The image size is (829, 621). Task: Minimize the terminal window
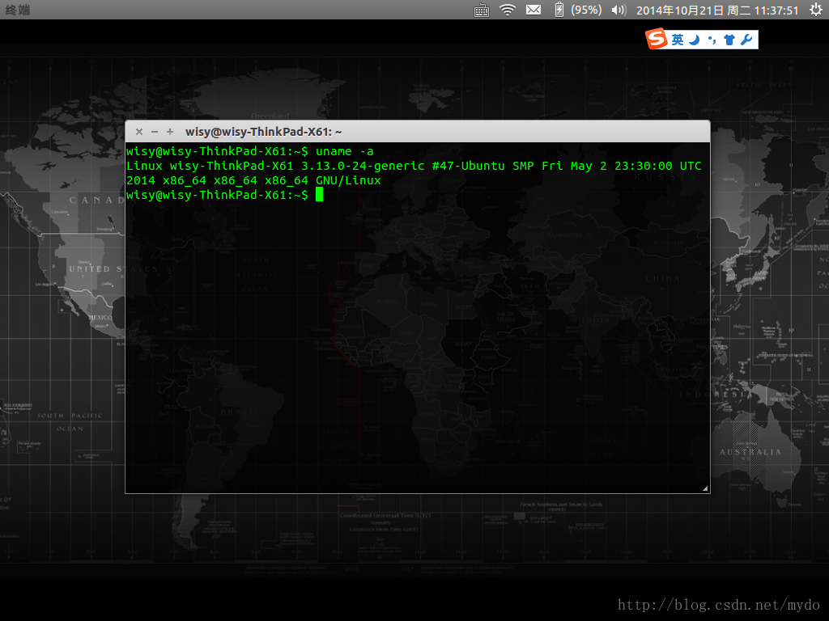click(x=155, y=132)
